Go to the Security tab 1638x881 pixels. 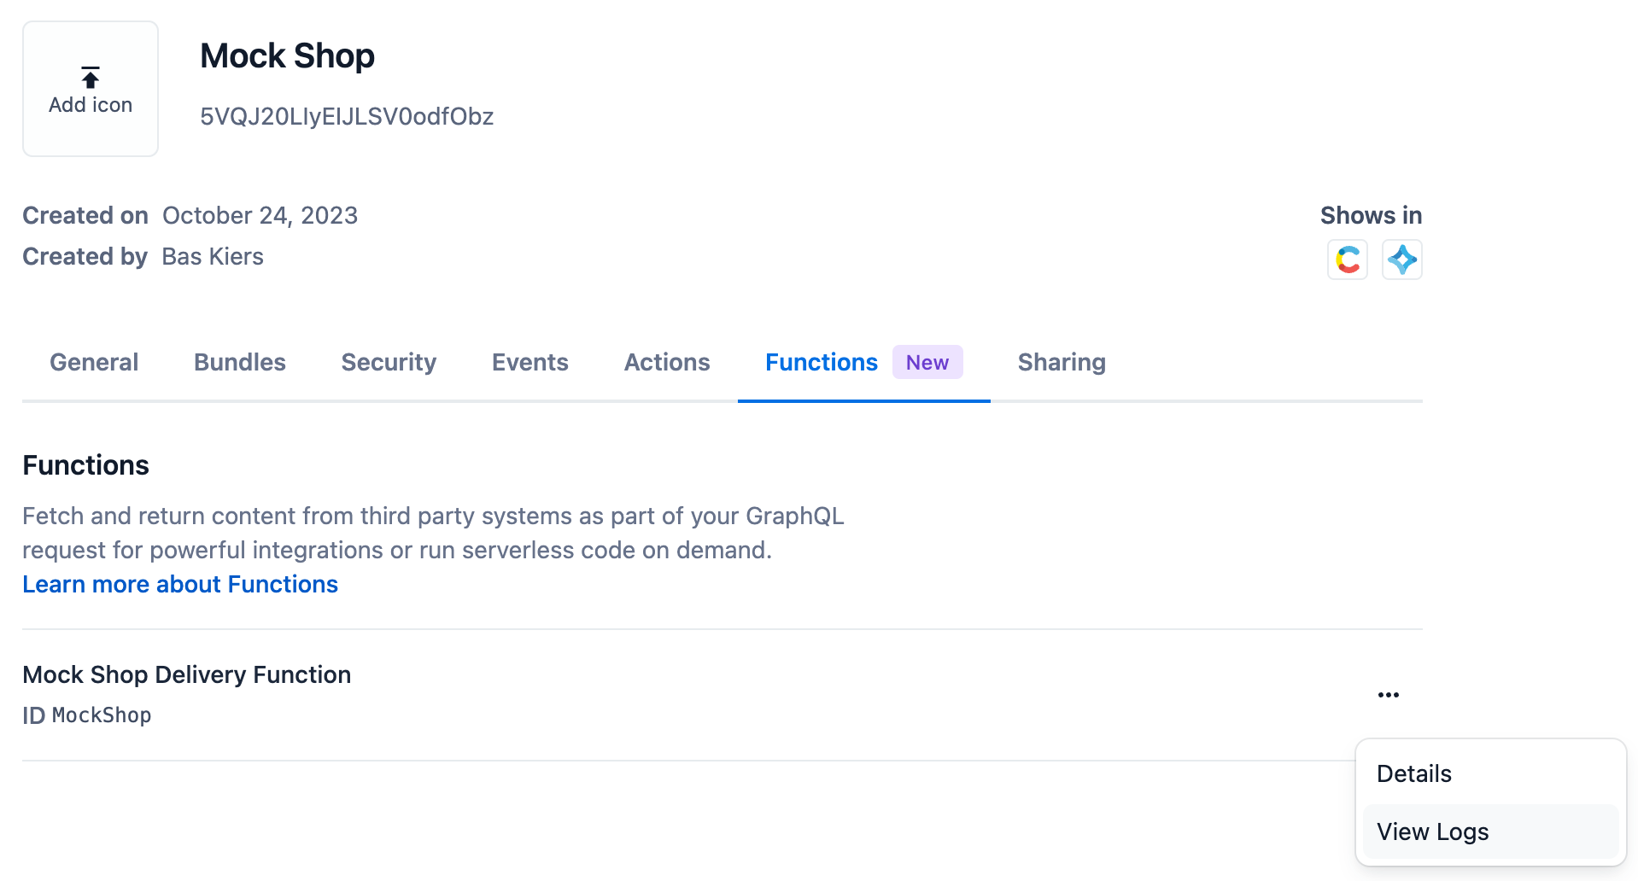tap(389, 362)
